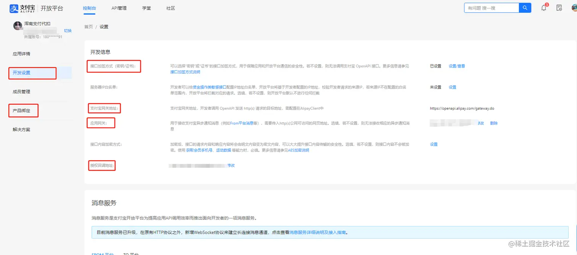Select 开发设置 in the sidebar
Viewport: 577px width, 255px height.
click(x=21, y=73)
